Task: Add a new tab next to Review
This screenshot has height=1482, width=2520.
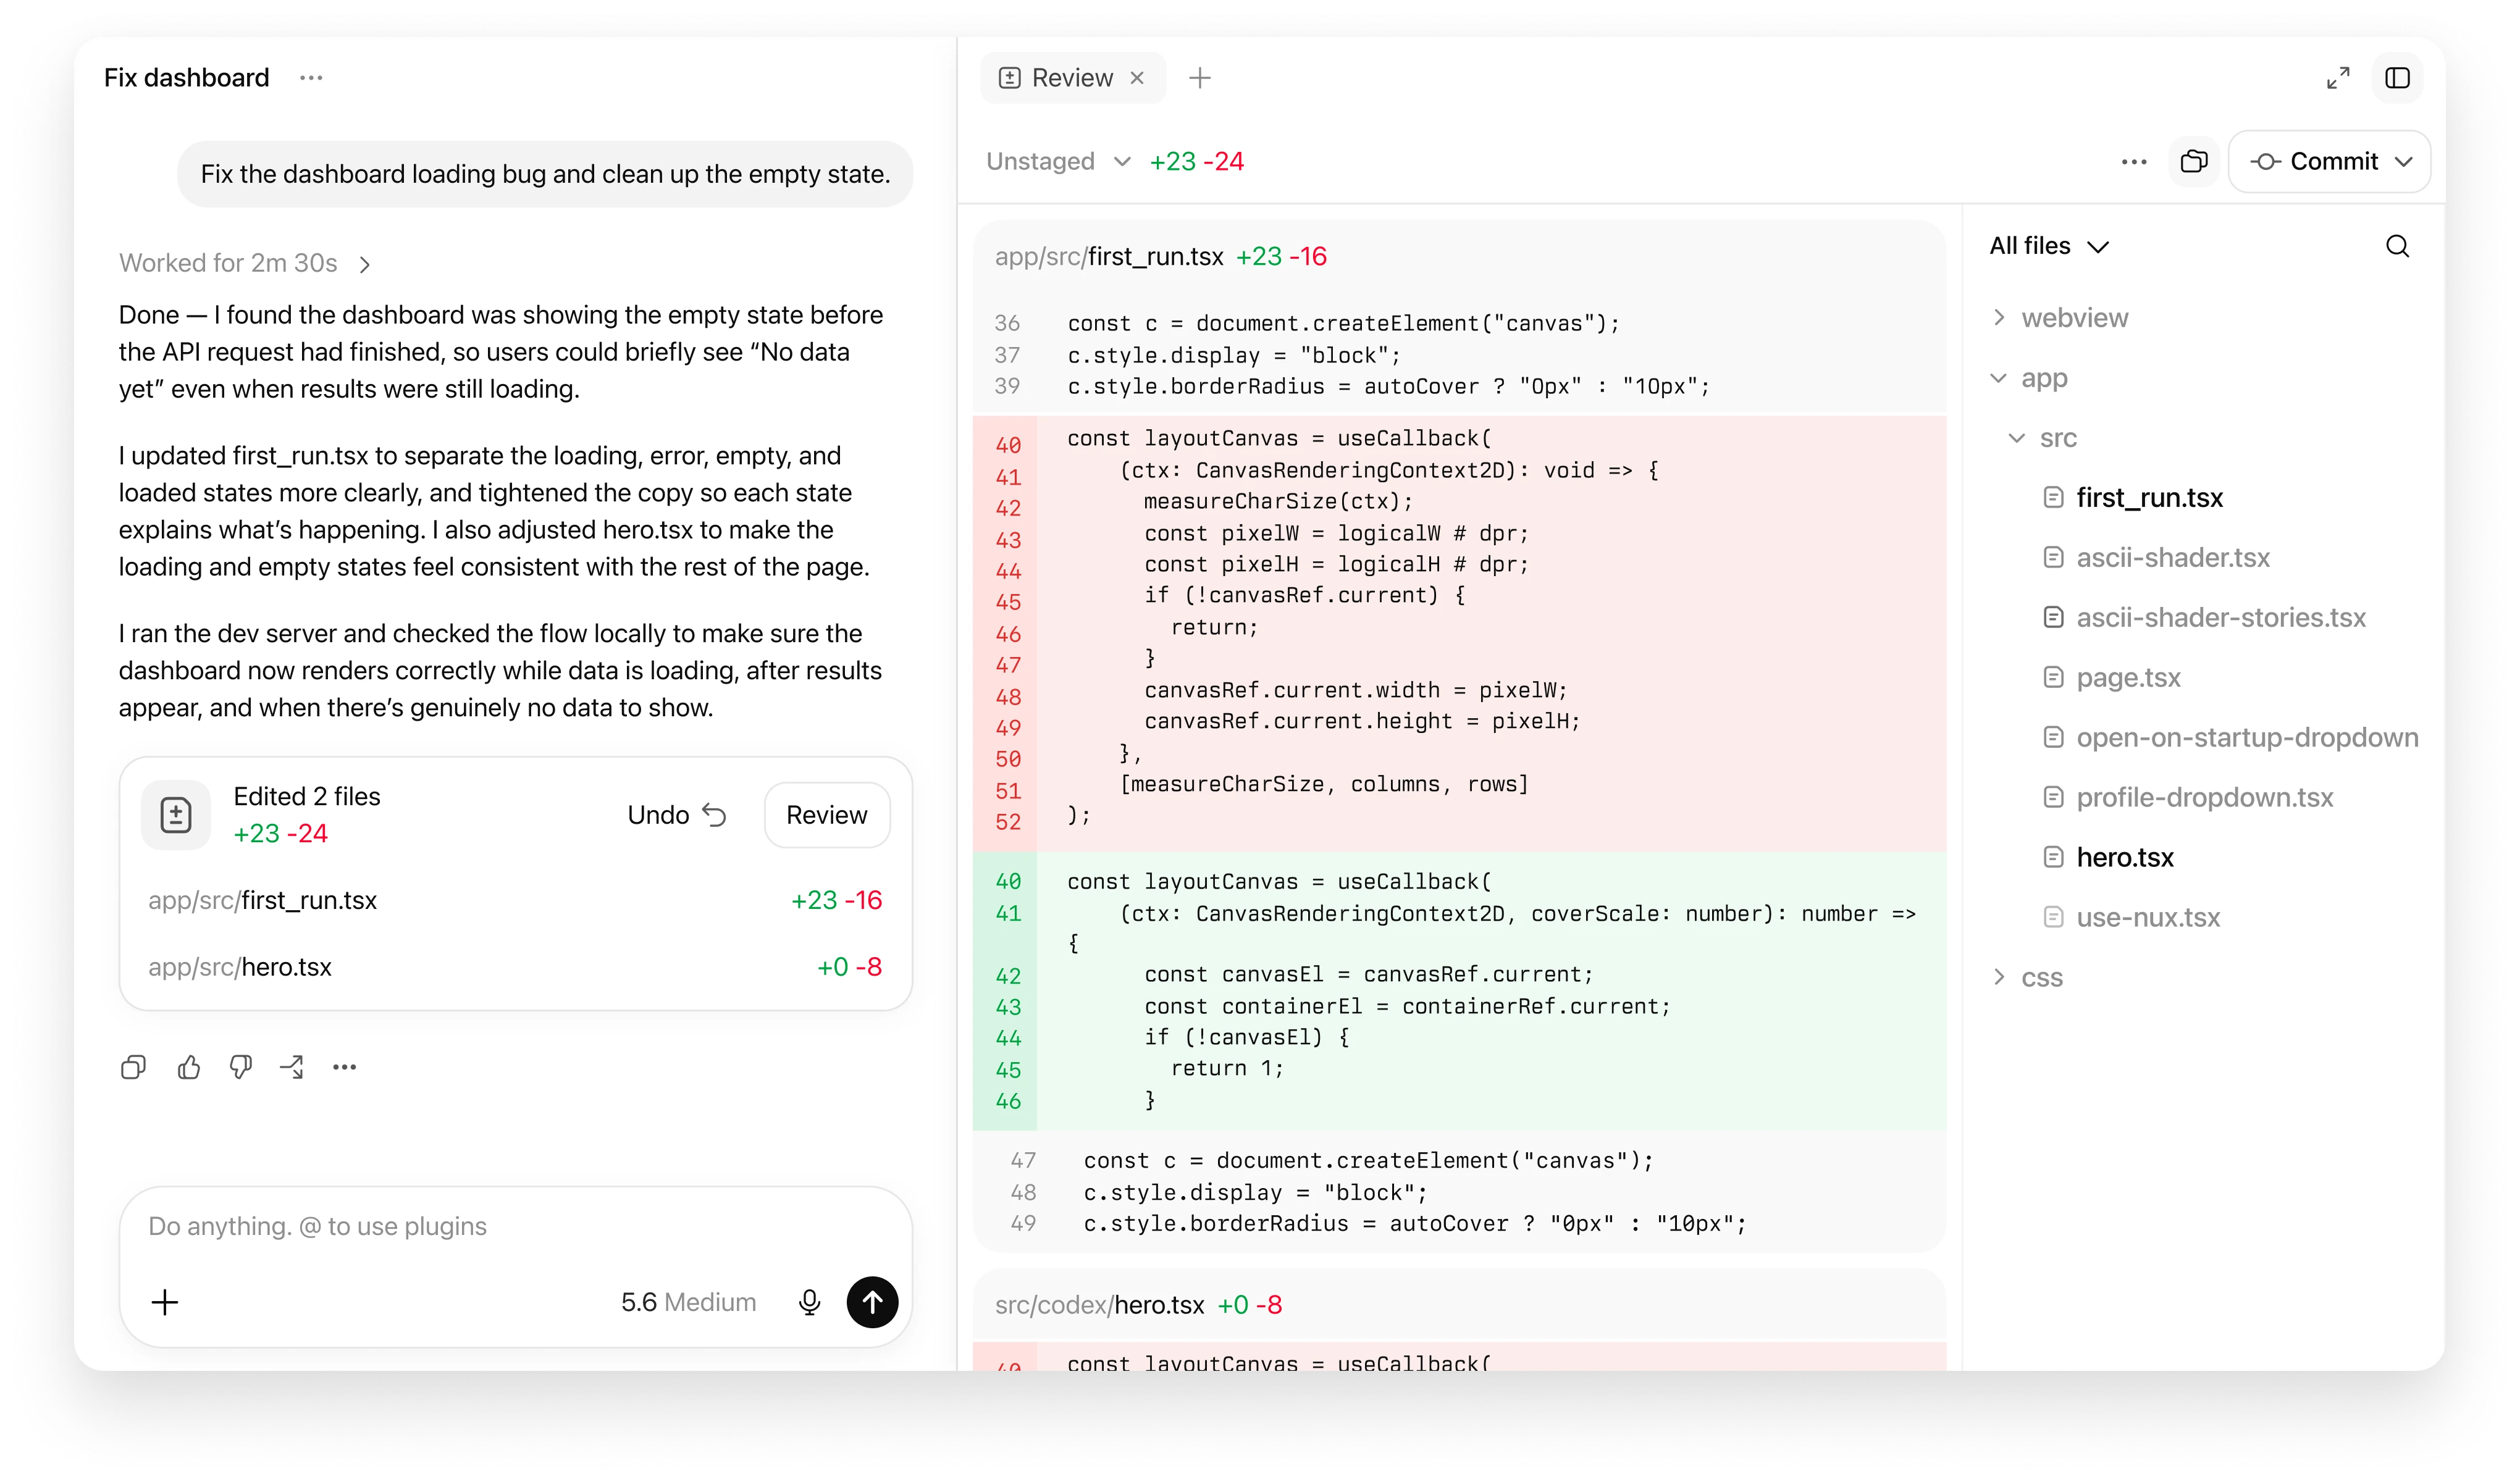Action: pyautogui.click(x=1200, y=78)
